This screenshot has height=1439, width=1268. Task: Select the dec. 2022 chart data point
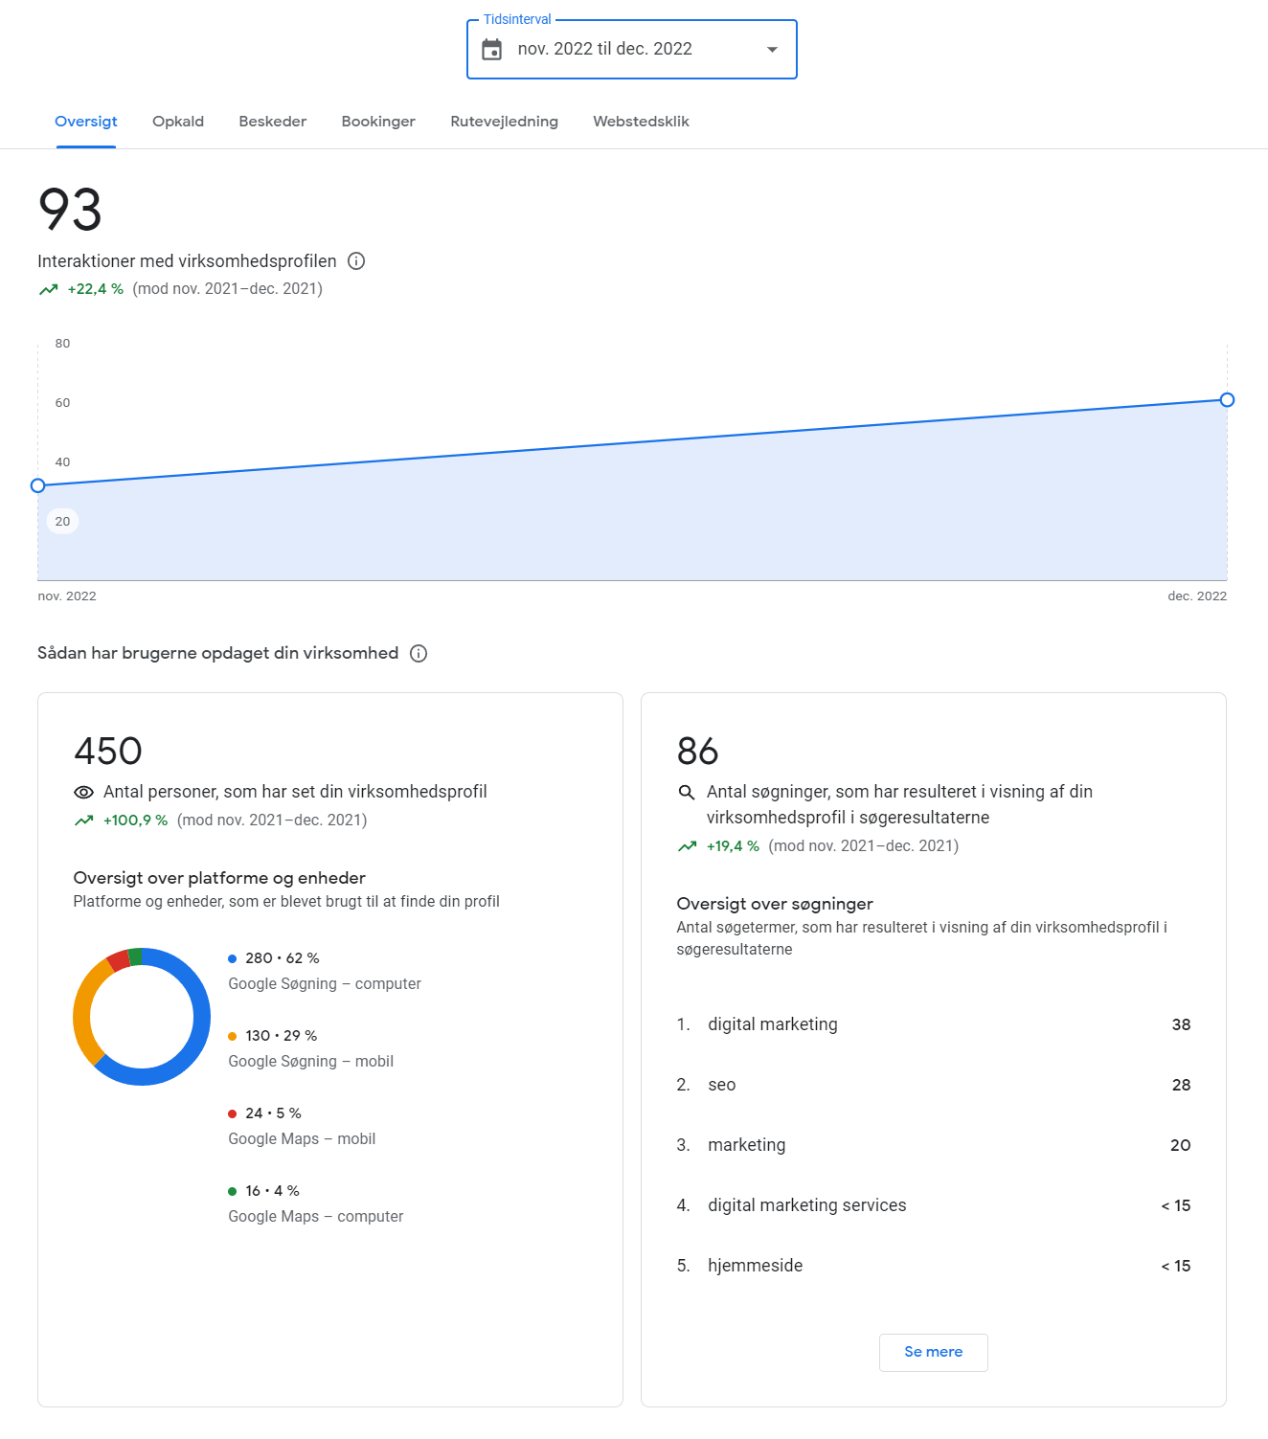tap(1227, 399)
